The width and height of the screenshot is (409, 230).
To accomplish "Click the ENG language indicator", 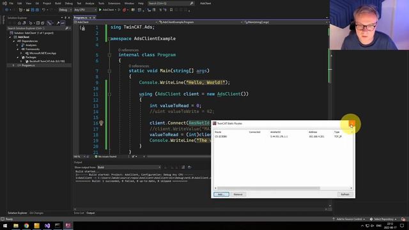I will pos(379,226).
